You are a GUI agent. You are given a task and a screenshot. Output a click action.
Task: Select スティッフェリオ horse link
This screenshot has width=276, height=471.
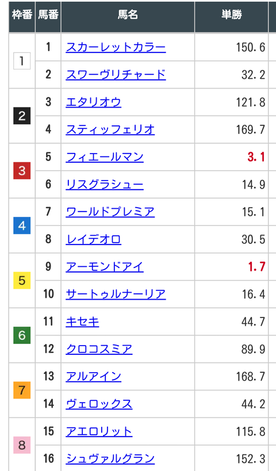coord(110,130)
